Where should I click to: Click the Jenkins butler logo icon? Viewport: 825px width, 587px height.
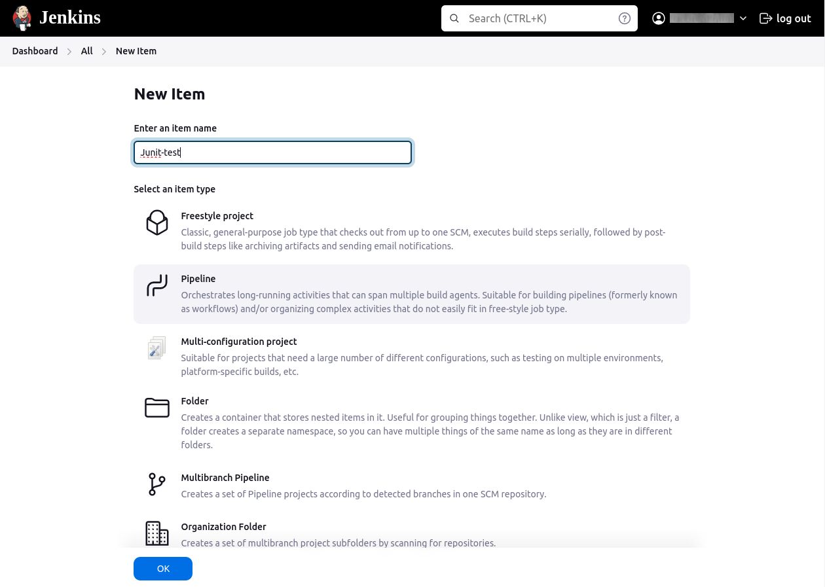tap(22, 18)
